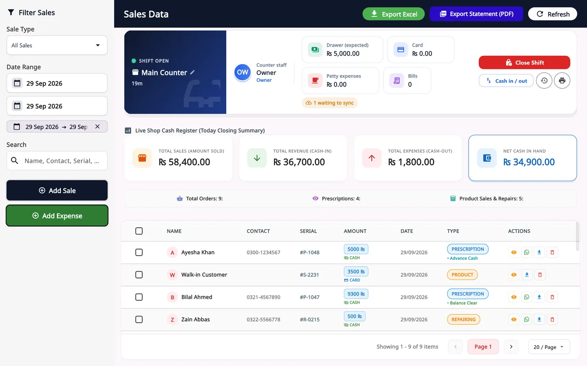Delete Ayesha Khan's sale record

552,252
